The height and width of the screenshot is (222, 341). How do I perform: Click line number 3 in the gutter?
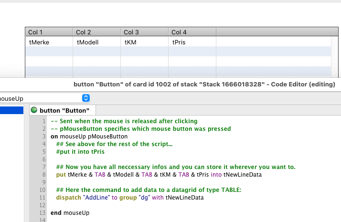[43, 137]
